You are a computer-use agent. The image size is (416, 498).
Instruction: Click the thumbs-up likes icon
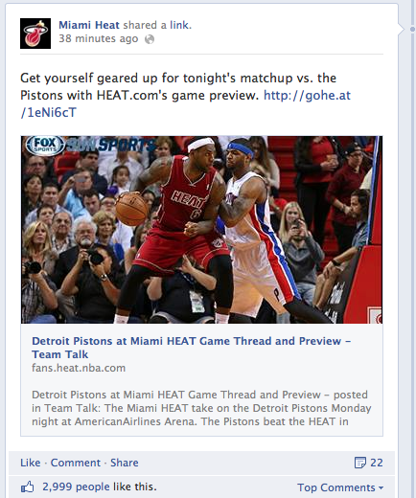27,487
